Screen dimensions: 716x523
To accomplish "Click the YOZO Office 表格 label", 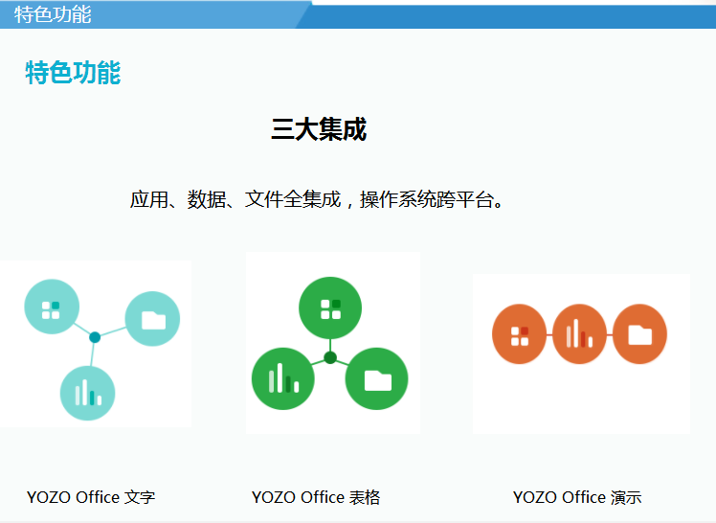I will tap(316, 497).
